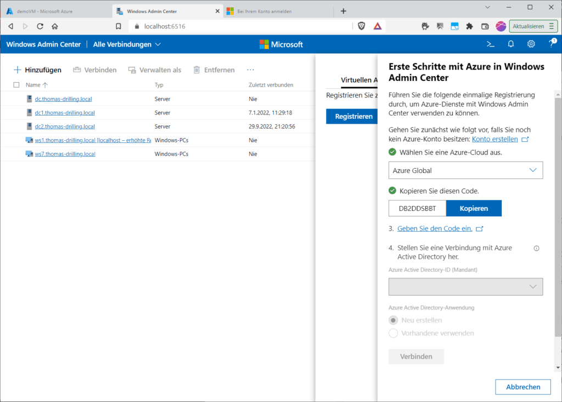Image resolution: width=562 pixels, height=402 pixels.
Task: Select the Virtuellen tab in pane
Action: pyautogui.click(x=358, y=80)
